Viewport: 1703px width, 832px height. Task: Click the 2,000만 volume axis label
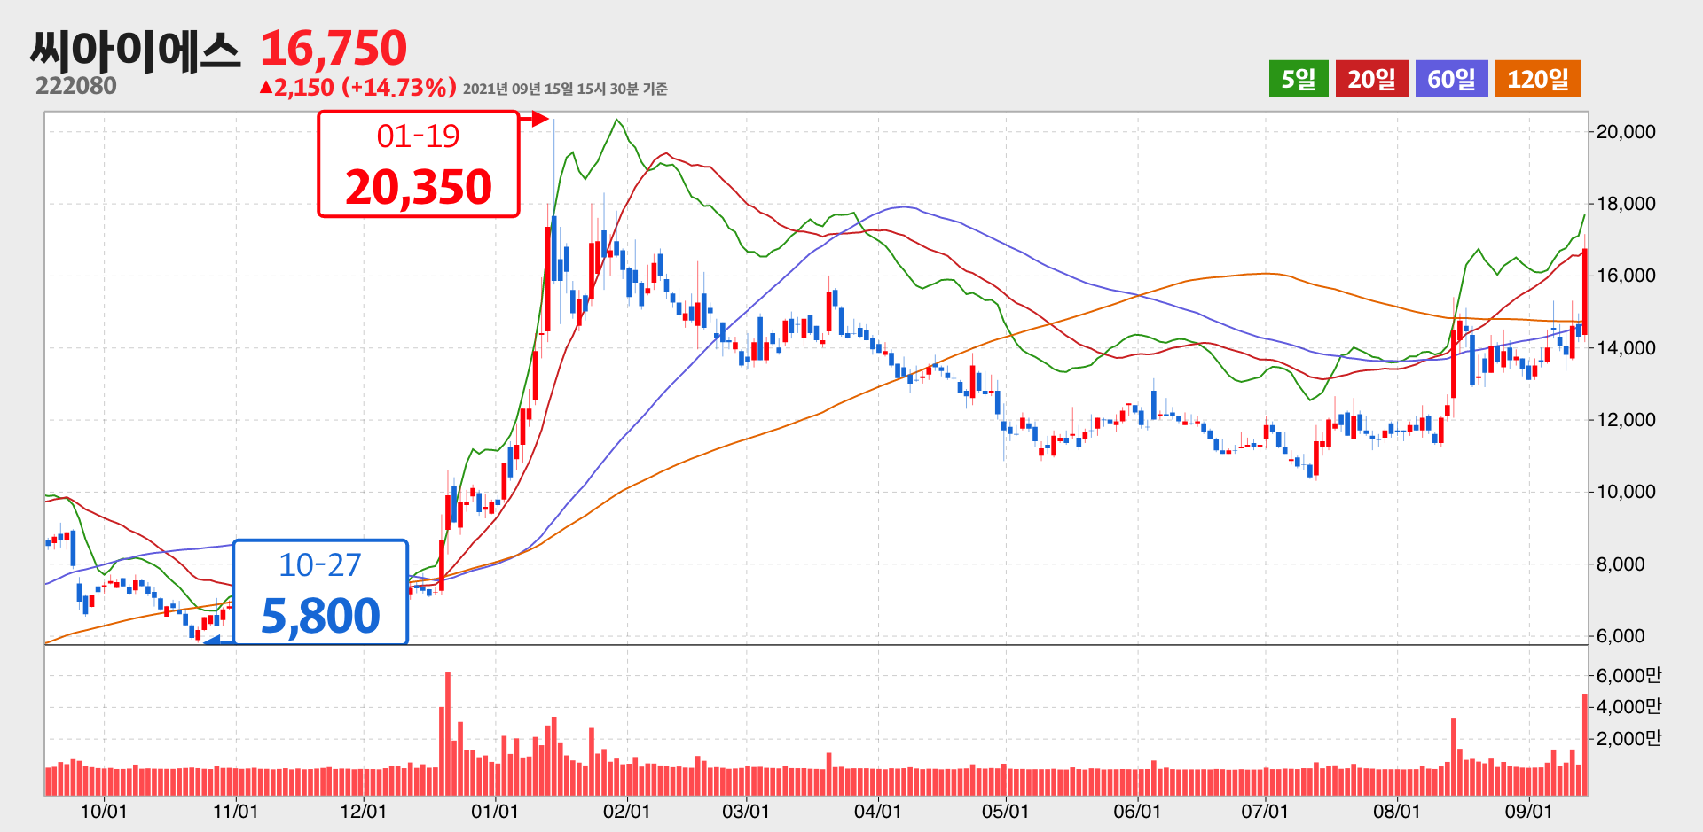pos(1628,739)
